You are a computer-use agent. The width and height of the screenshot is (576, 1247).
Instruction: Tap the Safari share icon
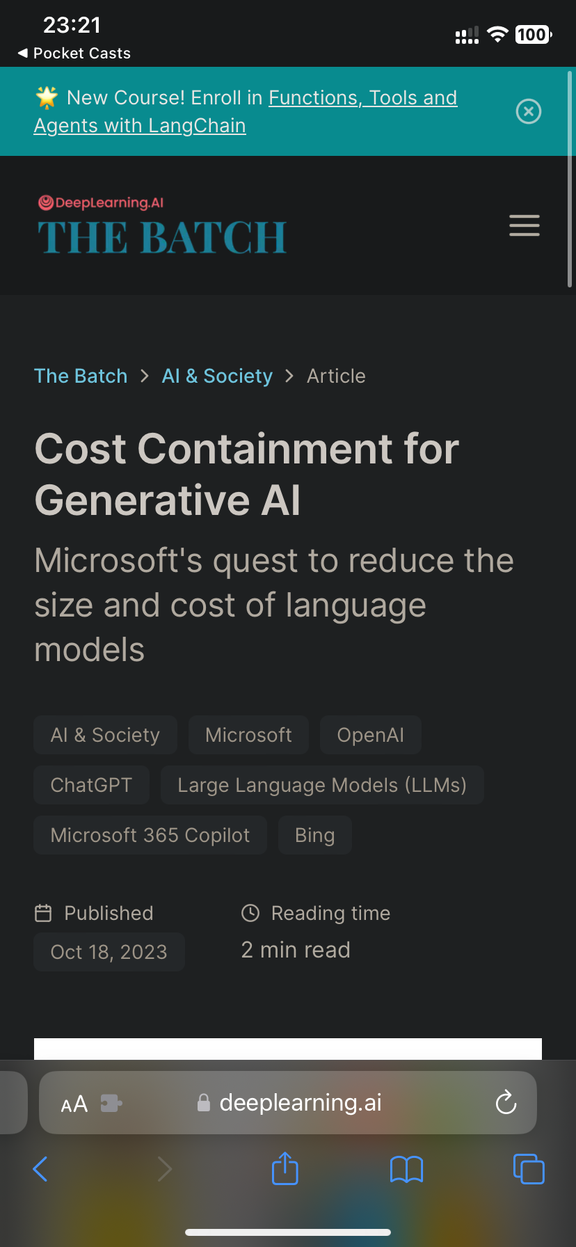pos(285,1168)
